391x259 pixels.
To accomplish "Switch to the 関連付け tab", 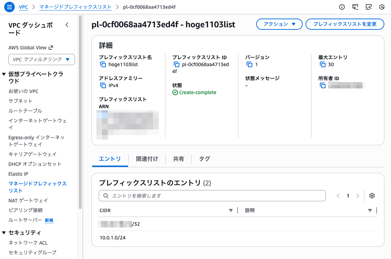I will point(146,159).
